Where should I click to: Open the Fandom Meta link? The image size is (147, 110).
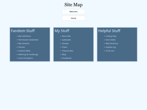24,51
